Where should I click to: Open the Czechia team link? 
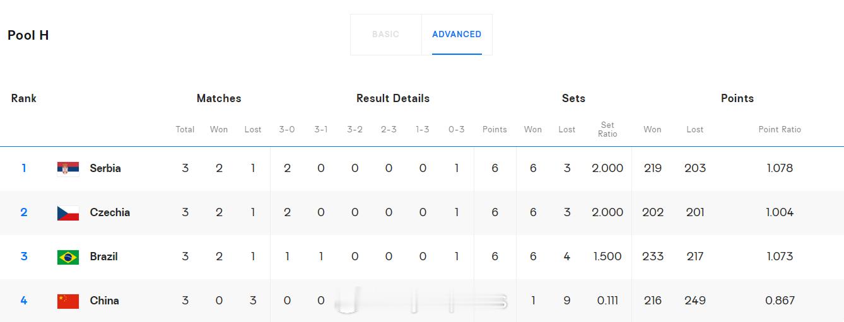(x=110, y=212)
